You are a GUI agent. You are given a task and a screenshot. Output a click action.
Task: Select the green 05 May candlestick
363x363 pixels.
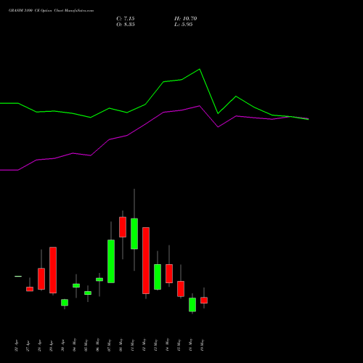click(88, 293)
